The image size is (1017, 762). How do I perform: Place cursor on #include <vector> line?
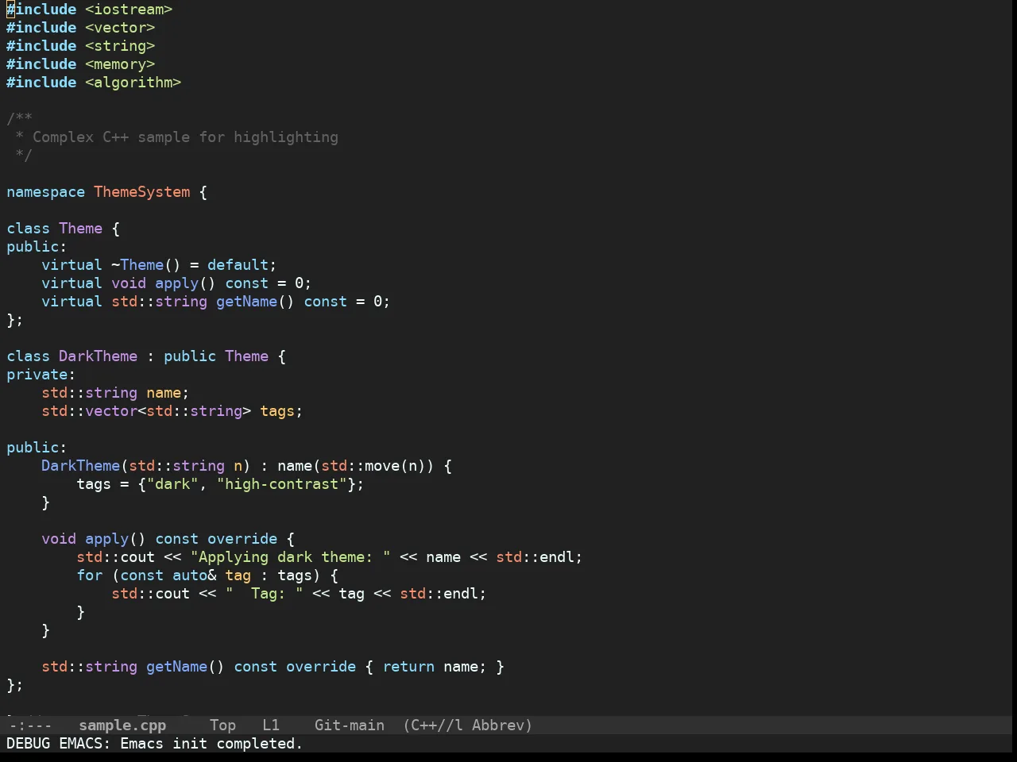[x=81, y=28]
